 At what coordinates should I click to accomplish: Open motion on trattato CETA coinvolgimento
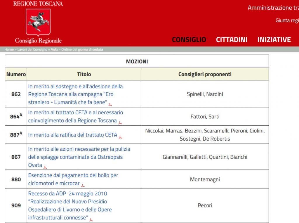coord(75,116)
